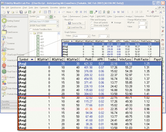This screenshot has height=132, width=166.
Task: Click the book icon in toolbar
Action: pos(152,12)
